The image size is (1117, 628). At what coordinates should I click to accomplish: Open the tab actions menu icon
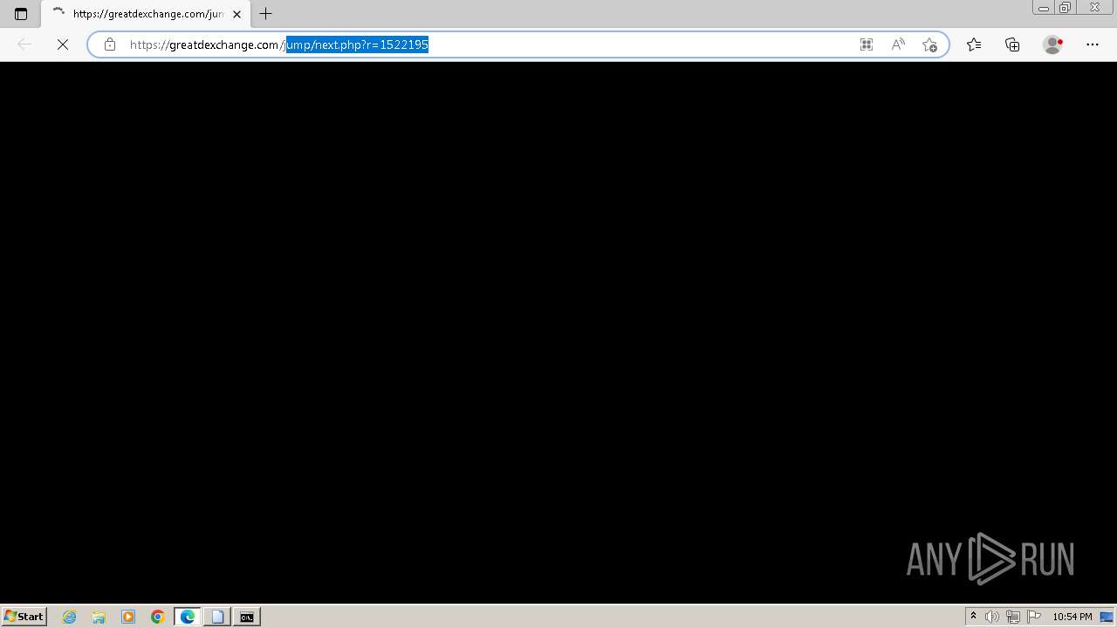pyautogui.click(x=21, y=14)
